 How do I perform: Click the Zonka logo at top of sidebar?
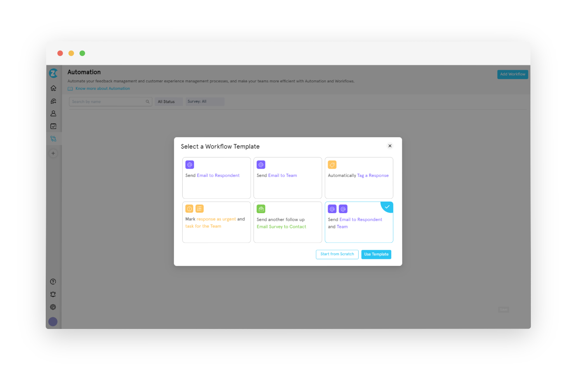53,73
